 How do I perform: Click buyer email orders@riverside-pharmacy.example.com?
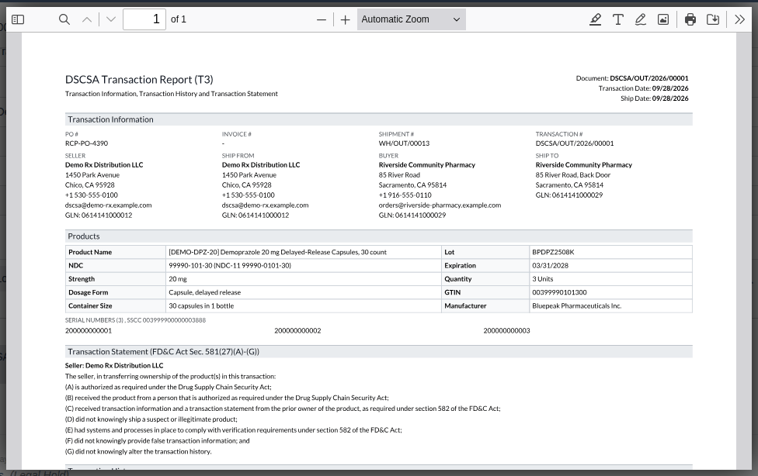tap(440, 205)
